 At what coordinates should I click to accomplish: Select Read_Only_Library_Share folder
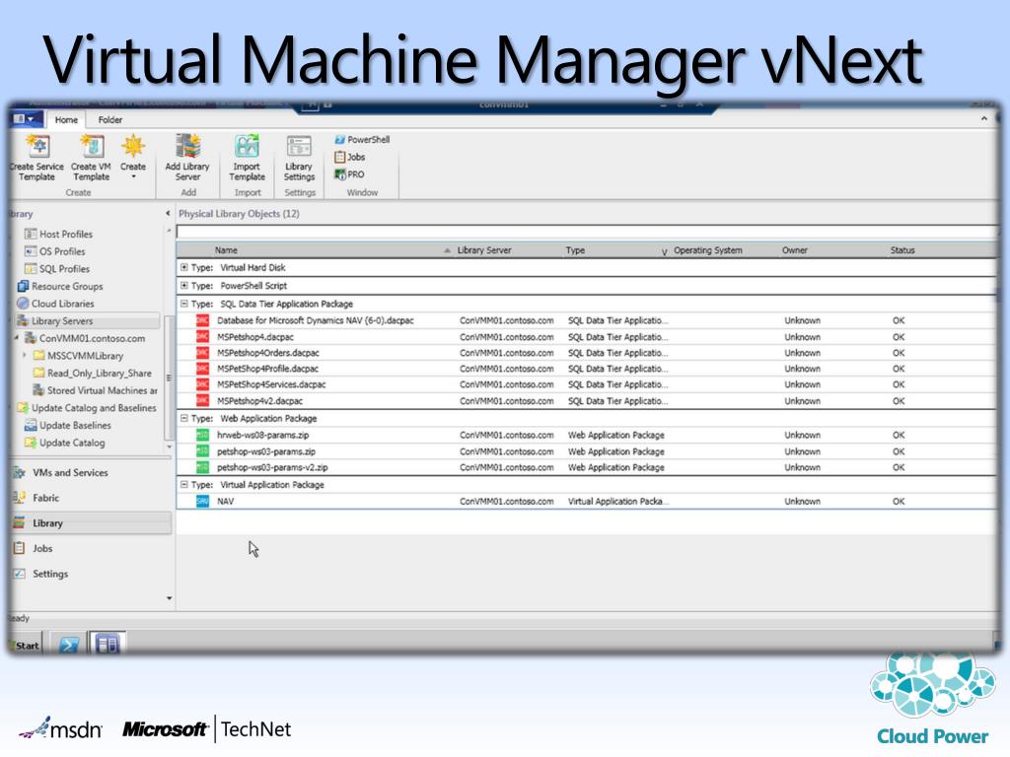(x=93, y=373)
